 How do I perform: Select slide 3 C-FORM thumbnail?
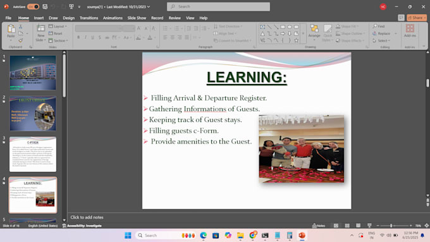click(33, 154)
